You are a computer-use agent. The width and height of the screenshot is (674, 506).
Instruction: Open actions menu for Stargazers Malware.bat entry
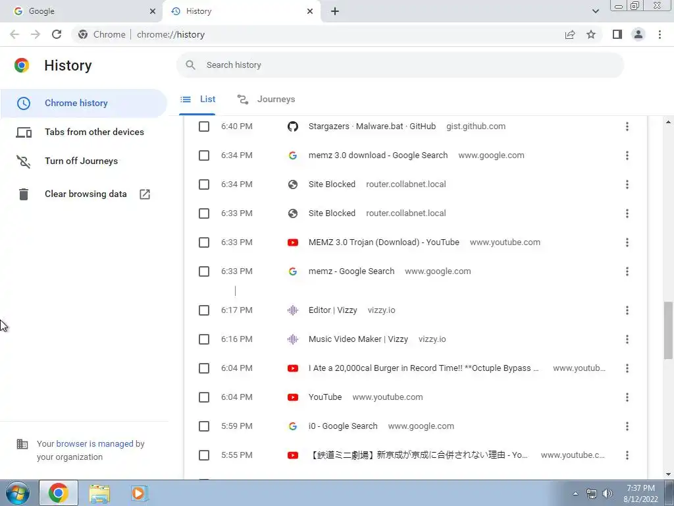coord(627,126)
